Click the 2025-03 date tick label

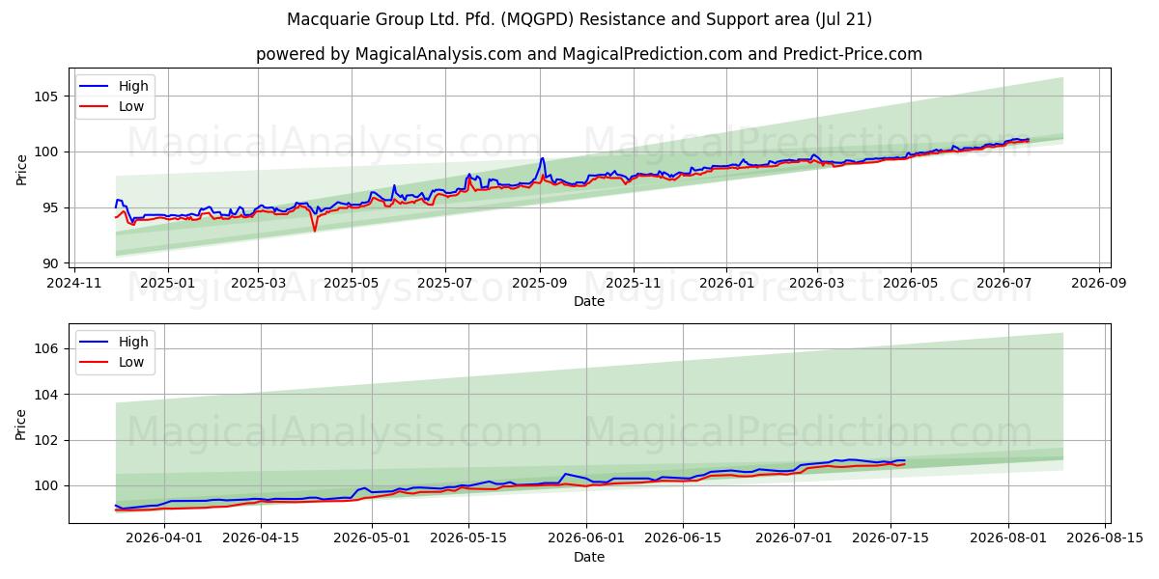pyautogui.click(x=258, y=283)
